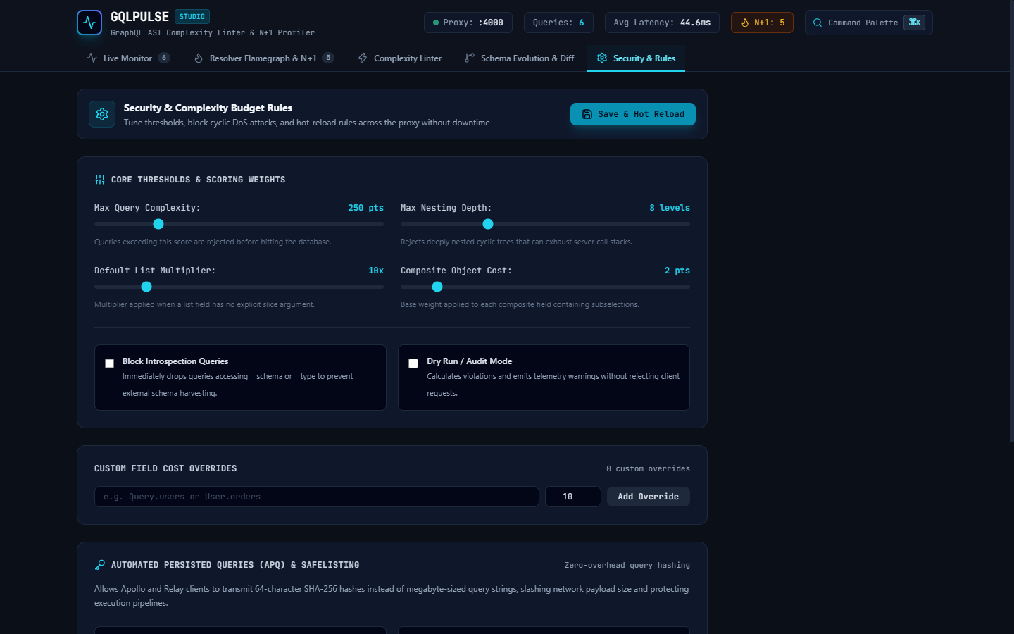Click the STUDIO badge next to GQLPULSE
1014x634 pixels.
pyautogui.click(x=192, y=17)
